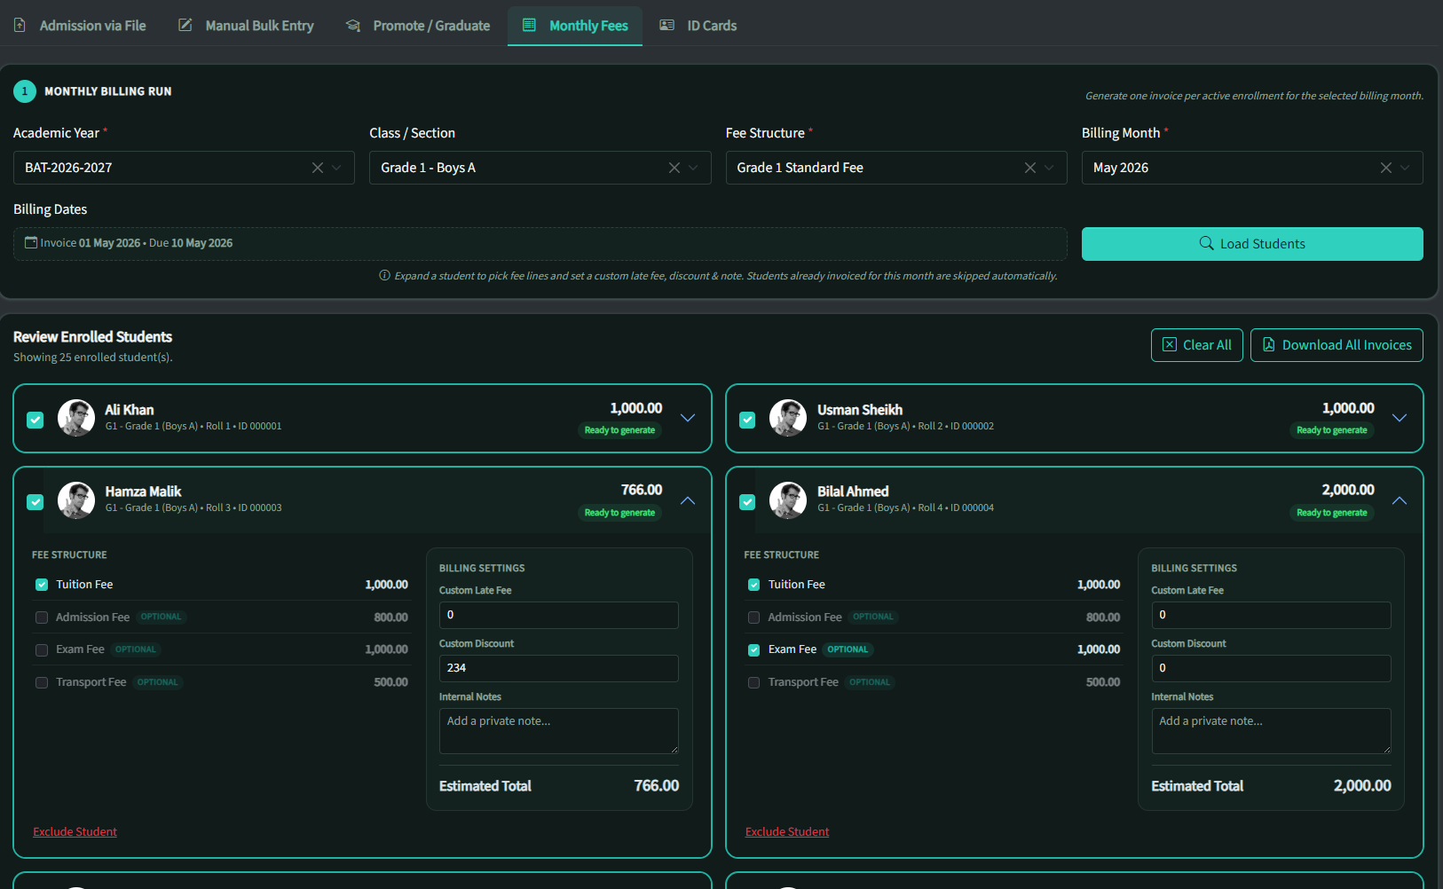
Task: Click Download All Invoices button
Action: click(1337, 345)
